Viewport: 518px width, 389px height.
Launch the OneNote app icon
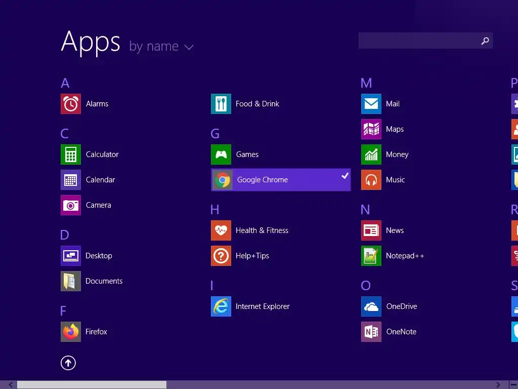(371, 332)
